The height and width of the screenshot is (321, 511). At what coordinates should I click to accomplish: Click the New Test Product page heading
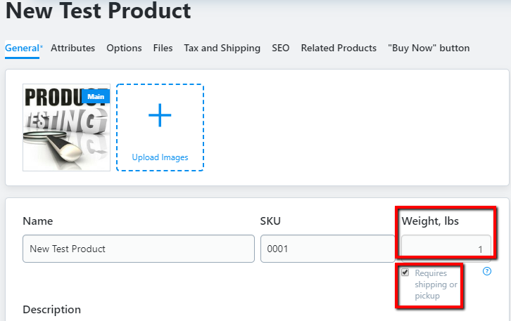(x=98, y=11)
